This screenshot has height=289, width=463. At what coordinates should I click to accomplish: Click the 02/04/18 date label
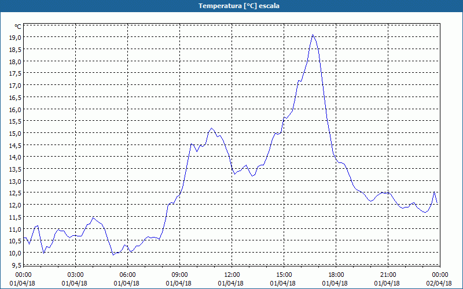click(x=439, y=283)
